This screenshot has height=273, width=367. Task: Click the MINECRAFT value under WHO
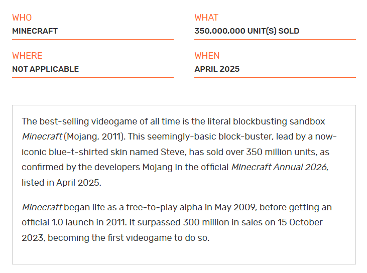35,31
